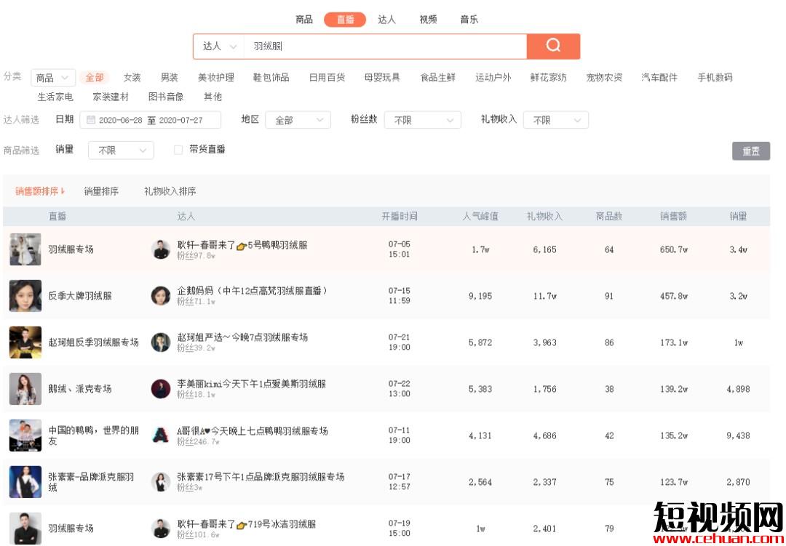Click 赵珂姐严选 round avatar icon

161,342
